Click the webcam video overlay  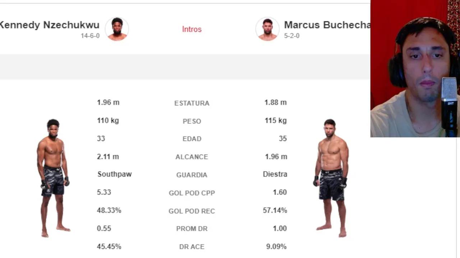coord(415,68)
